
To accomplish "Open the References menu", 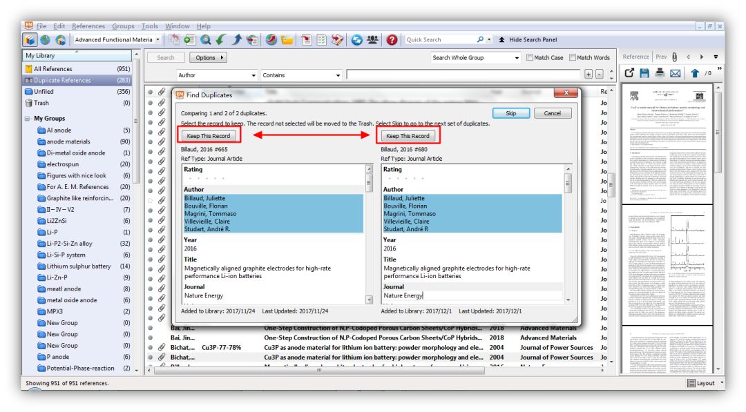I will tap(88, 26).
